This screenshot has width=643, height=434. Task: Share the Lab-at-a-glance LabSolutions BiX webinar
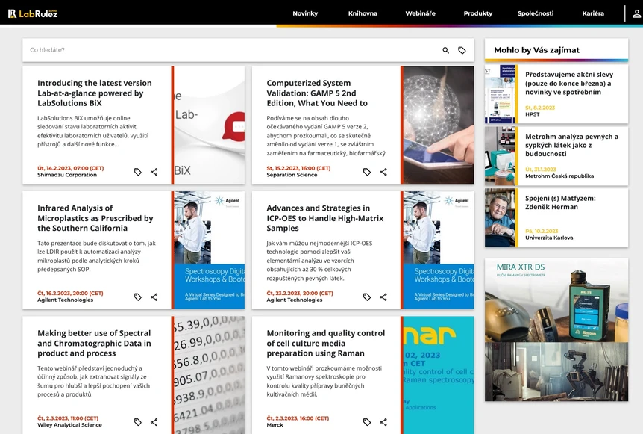pyautogui.click(x=154, y=172)
